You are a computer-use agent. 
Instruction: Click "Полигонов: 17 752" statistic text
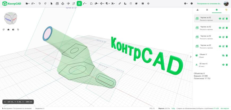(202, 79)
